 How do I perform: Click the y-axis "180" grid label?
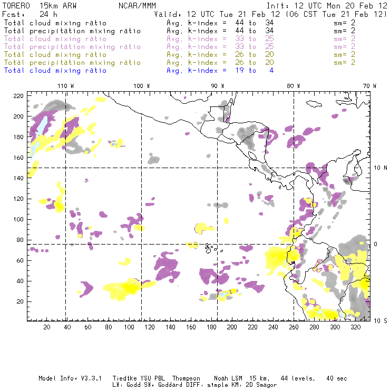pyautogui.click(x=18, y=137)
